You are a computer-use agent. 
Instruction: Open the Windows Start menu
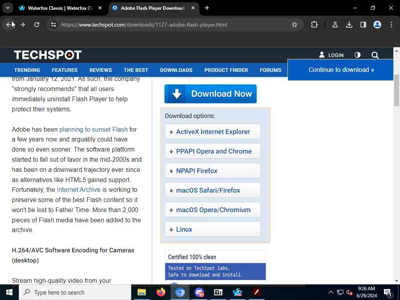9,292
